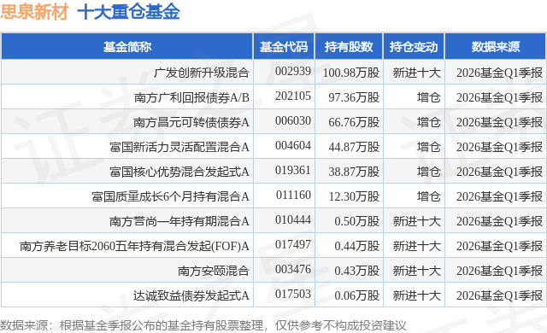The height and width of the screenshot is (333, 547).
Task: Click the 12.30万股 holdings cell
Action: coord(354,196)
